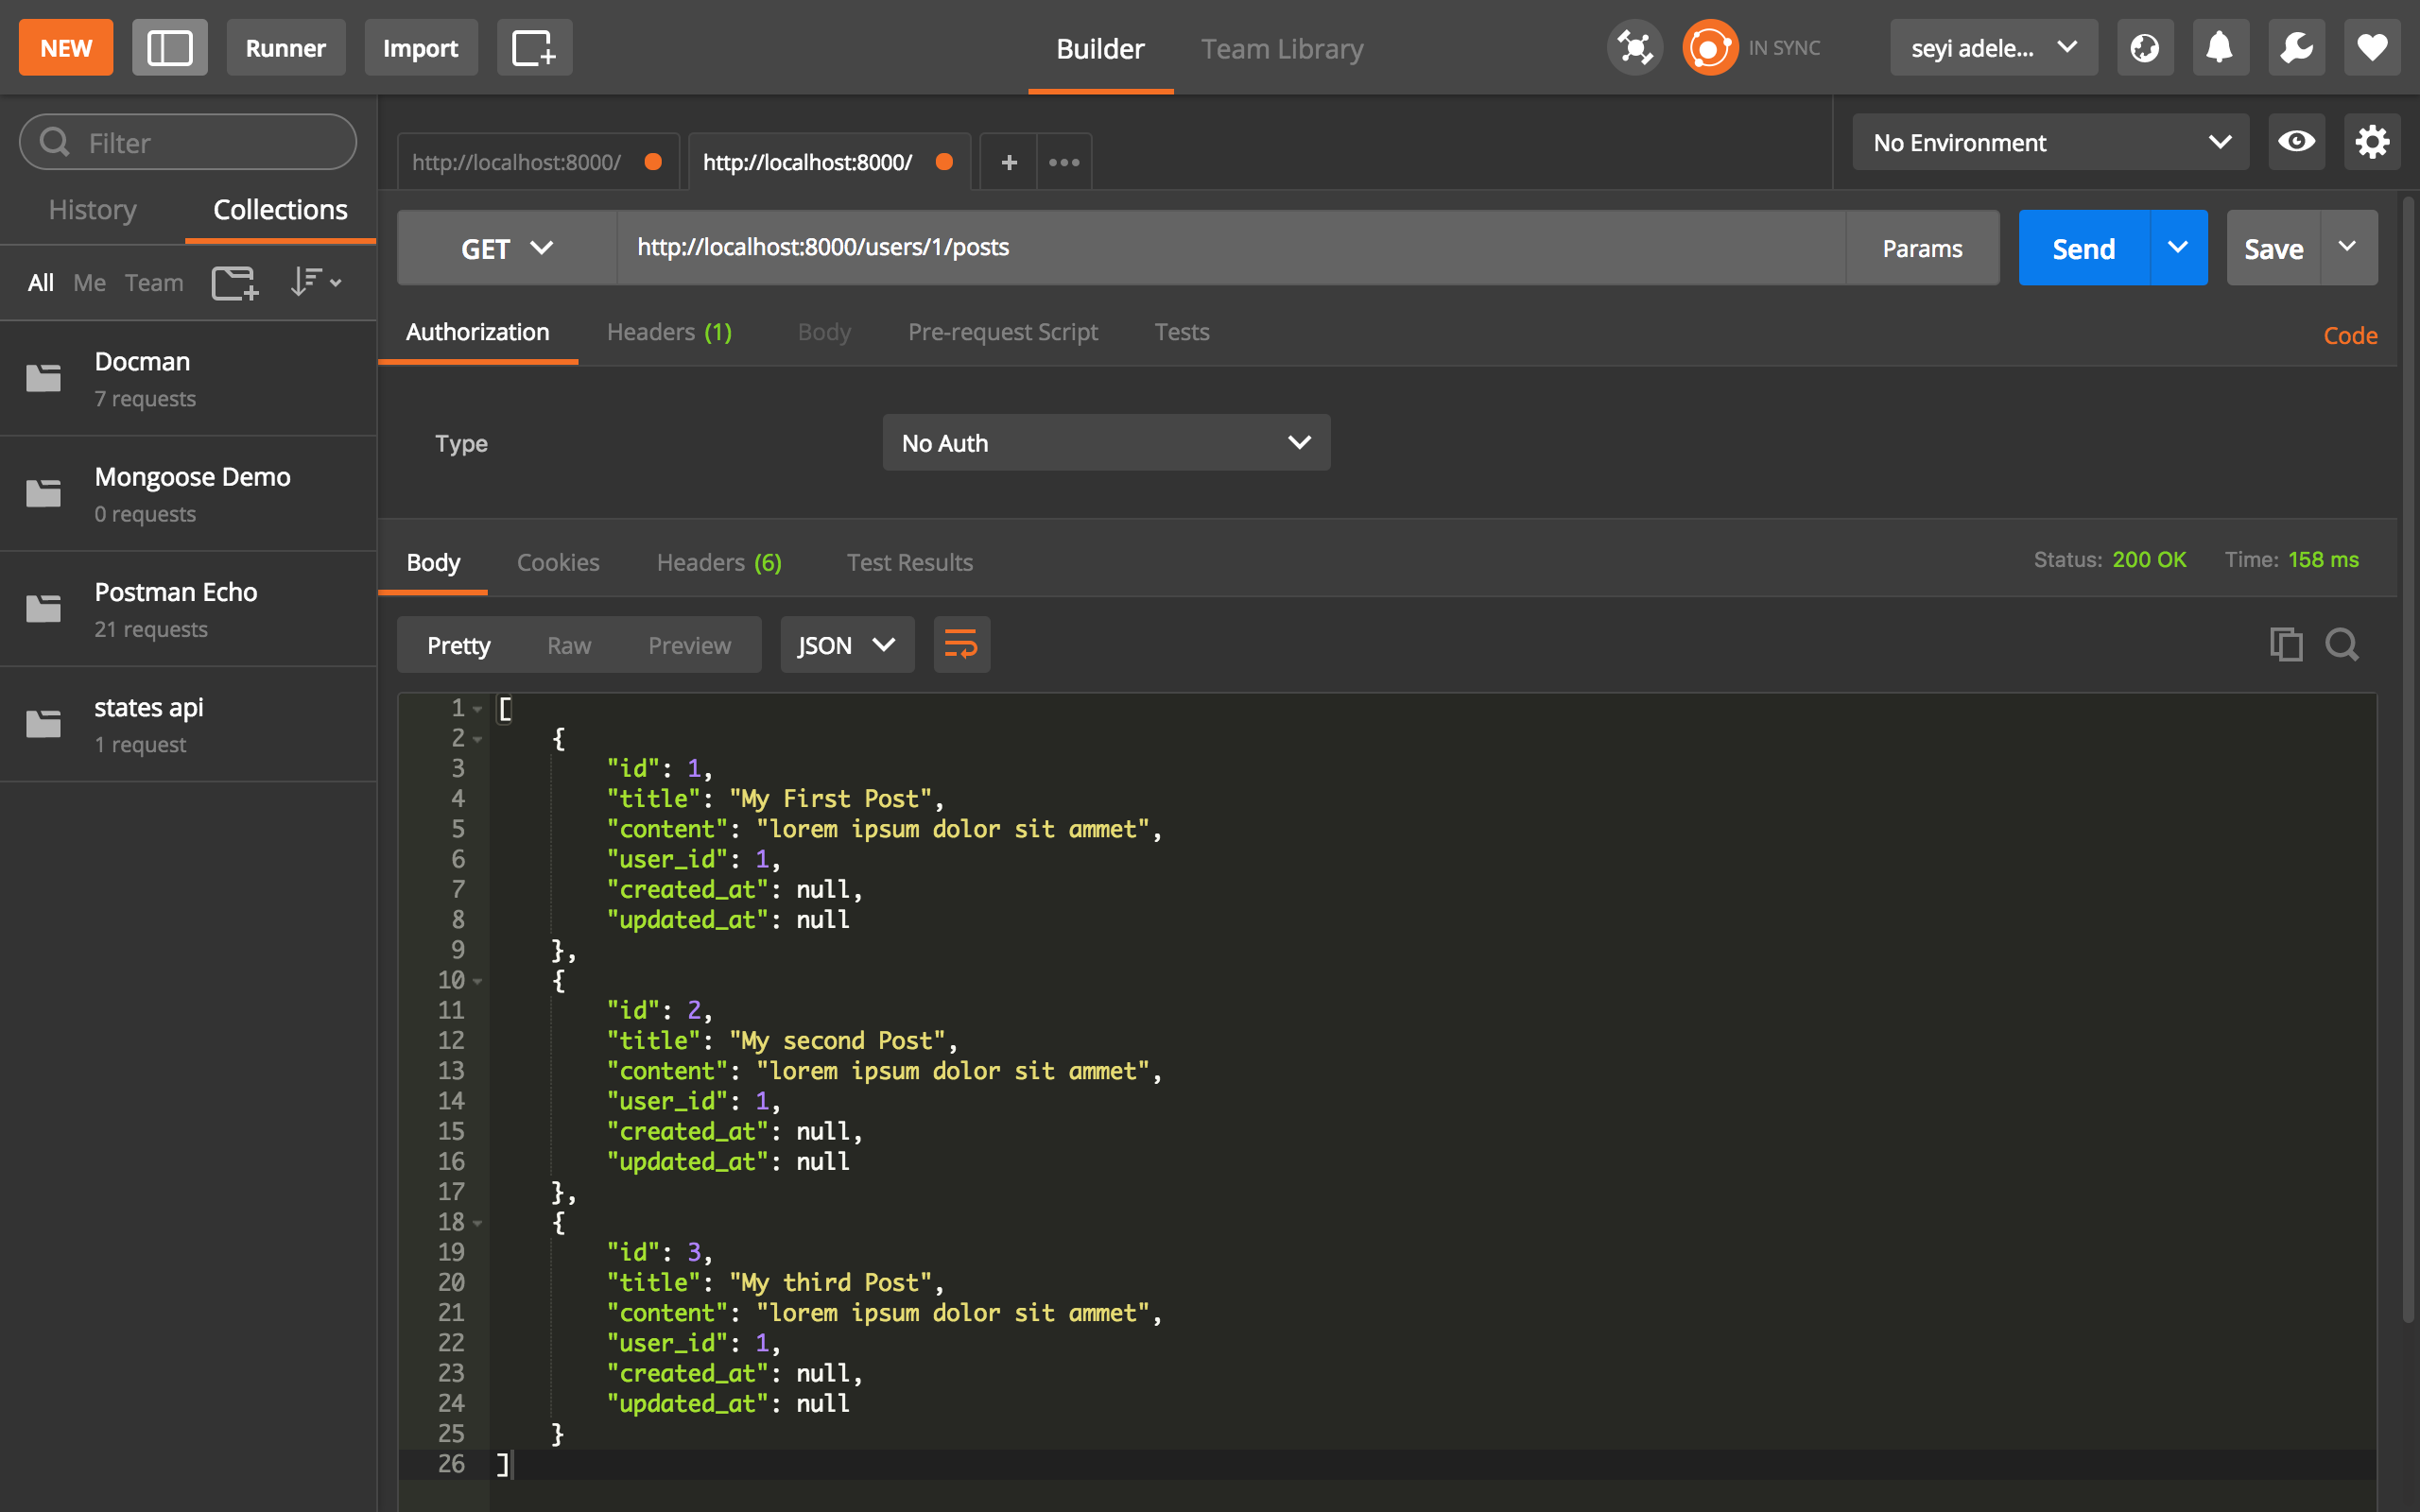Image resolution: width=2420 pixels, height=1512 pixels.
Task: Toggle line wrap in response
Action: pos(961,645)
